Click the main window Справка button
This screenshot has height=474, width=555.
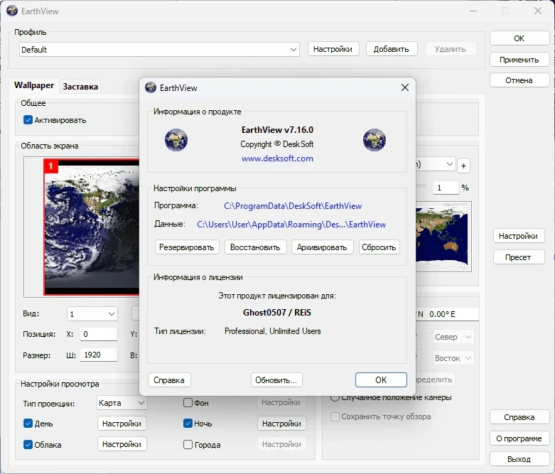point(519,417)
